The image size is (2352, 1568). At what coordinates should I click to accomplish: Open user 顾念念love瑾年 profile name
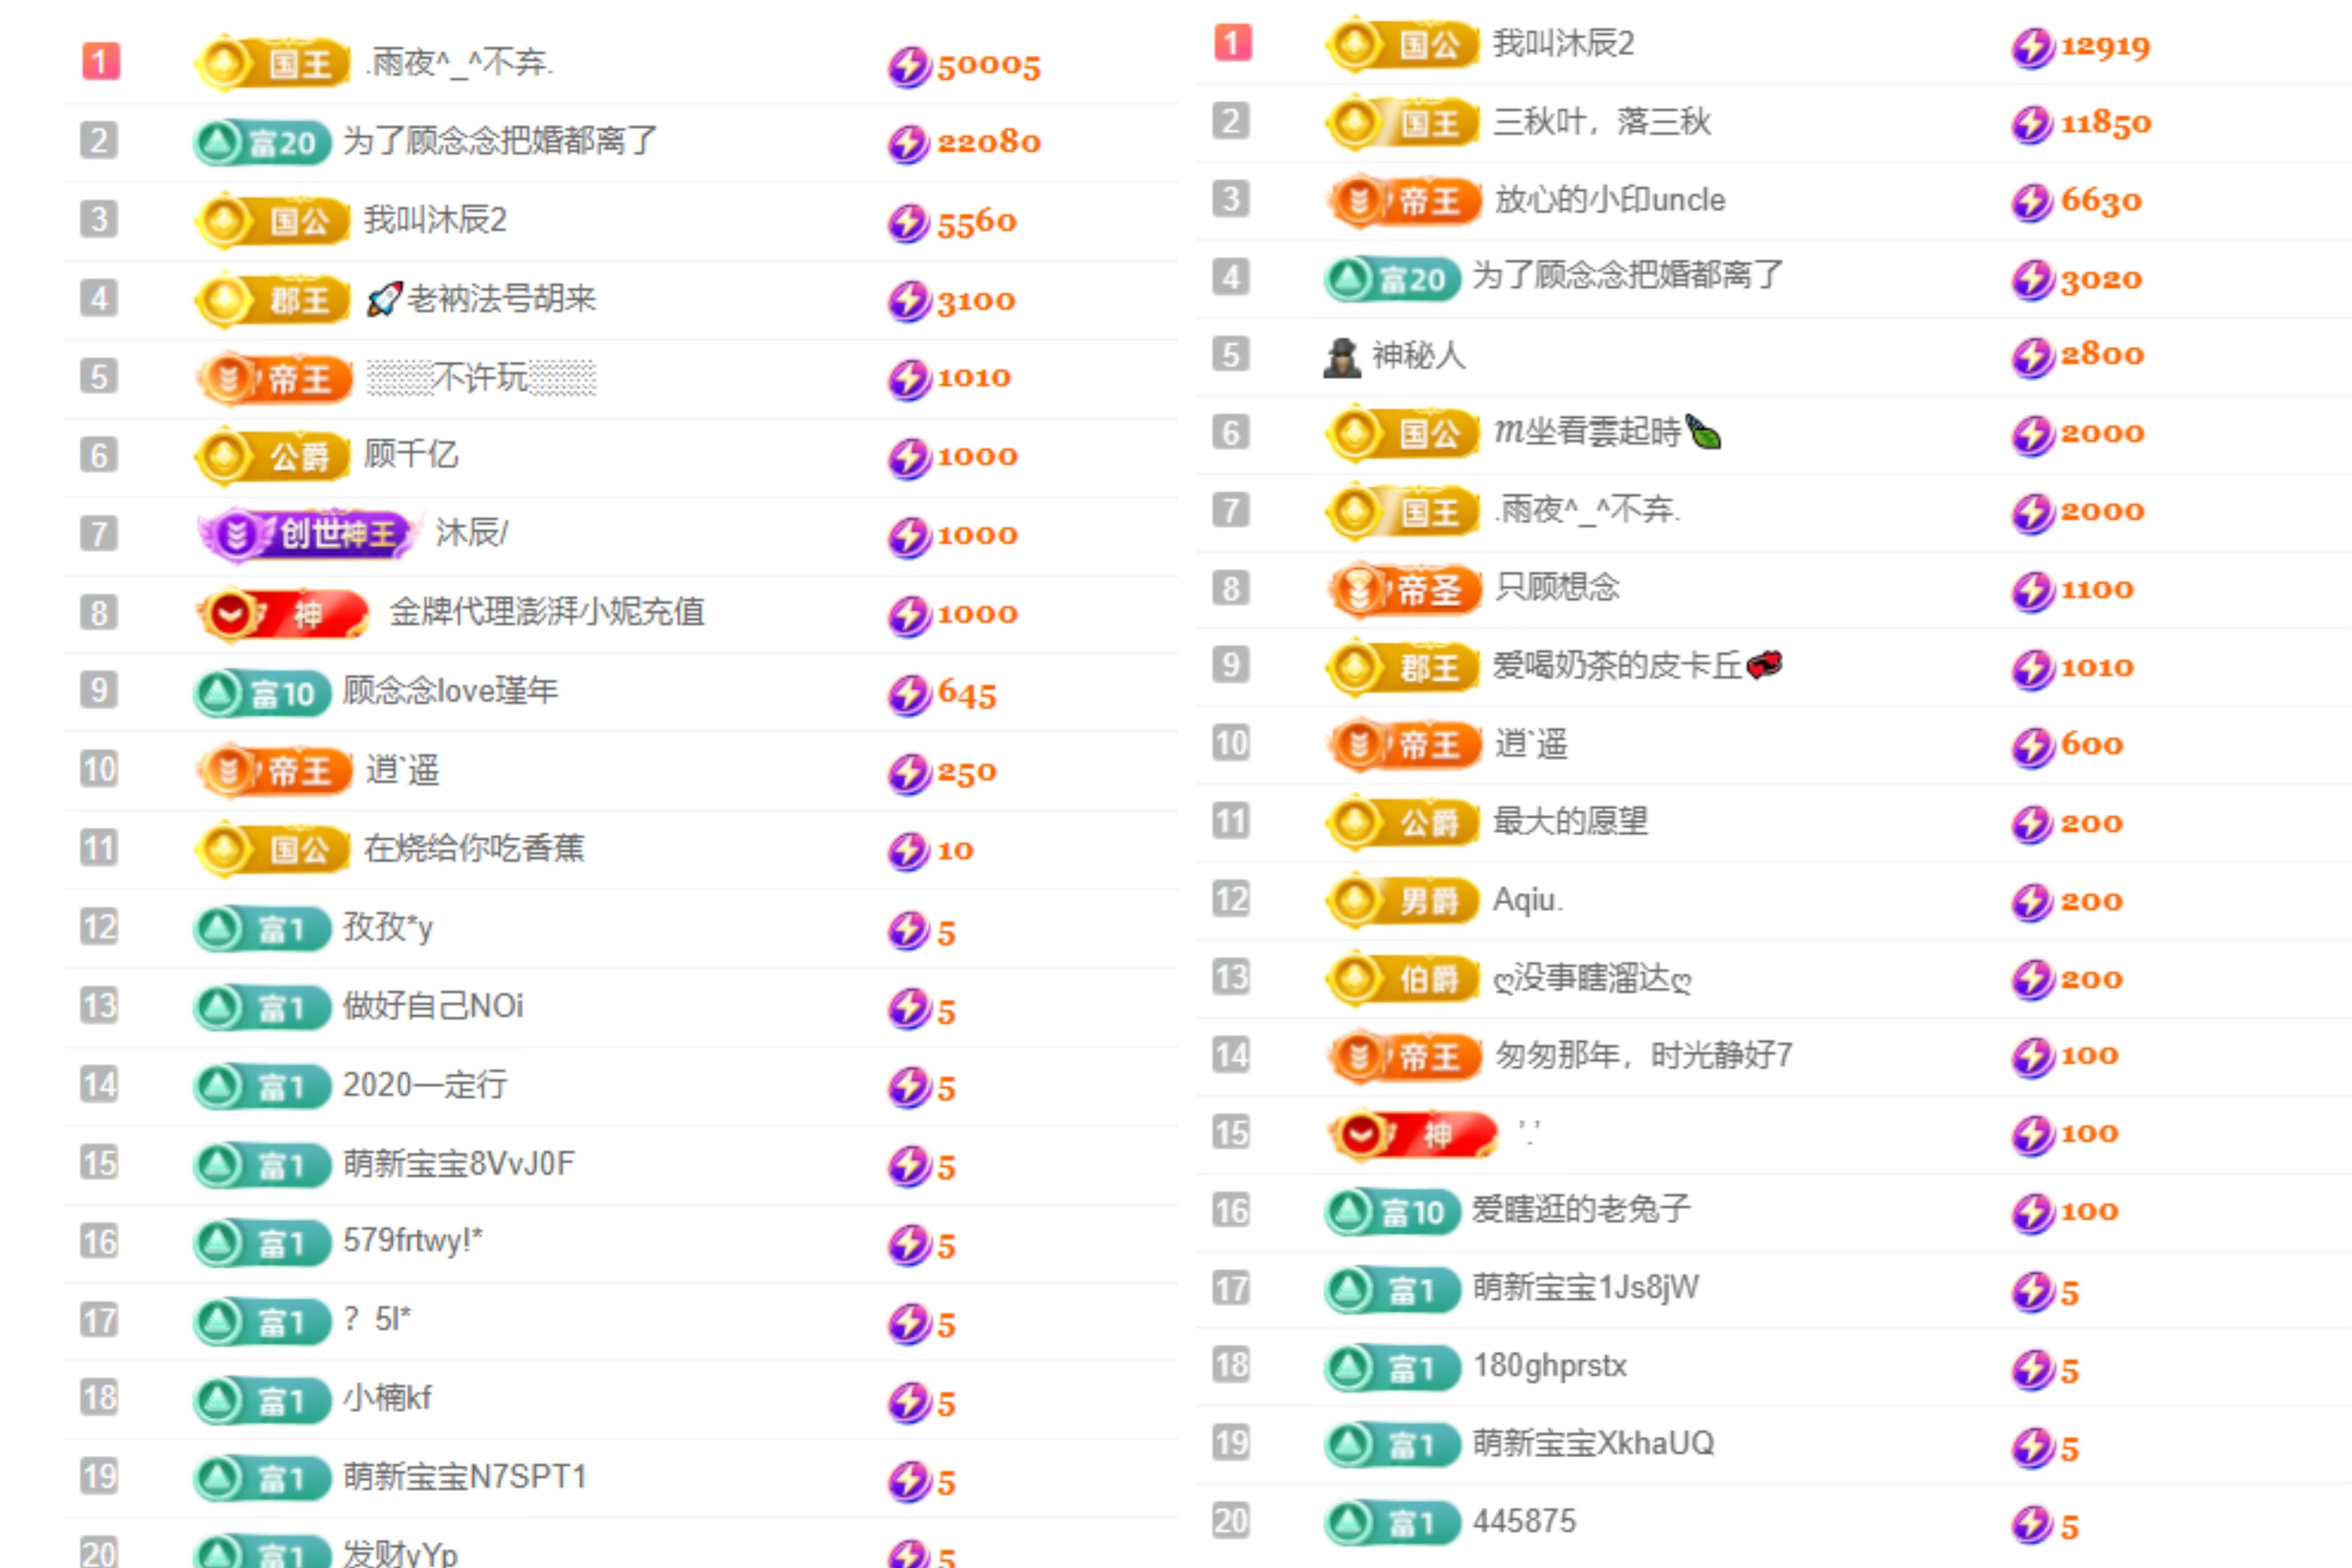[x=450, y=691]
